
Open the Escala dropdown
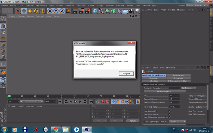[x=116, y=121]
